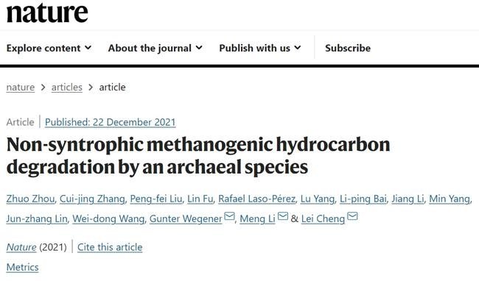Open the About the journal menu

point(155,48)
